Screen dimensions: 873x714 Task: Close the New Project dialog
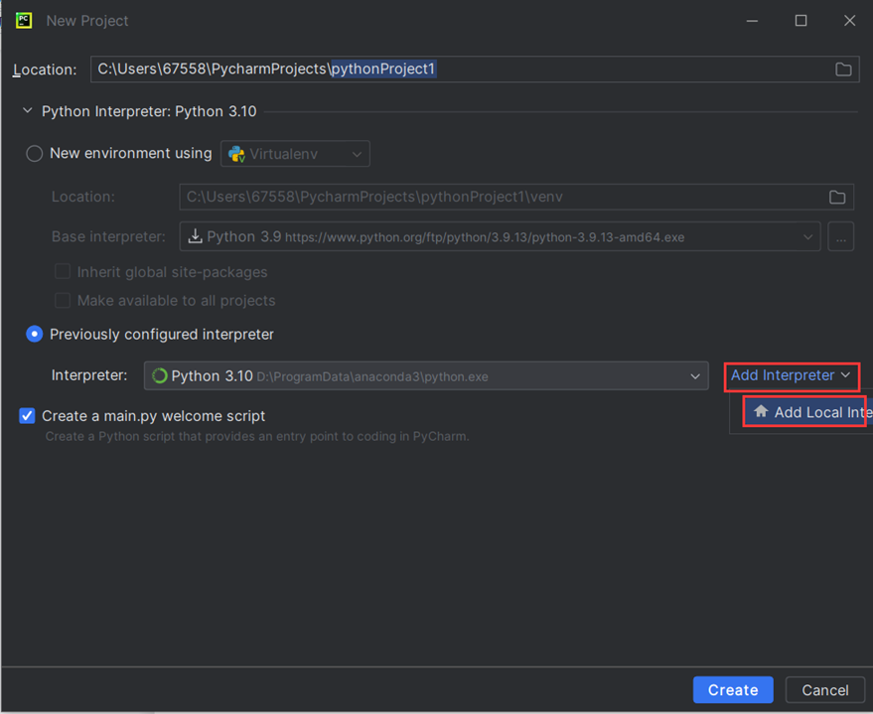pos(849,21)
